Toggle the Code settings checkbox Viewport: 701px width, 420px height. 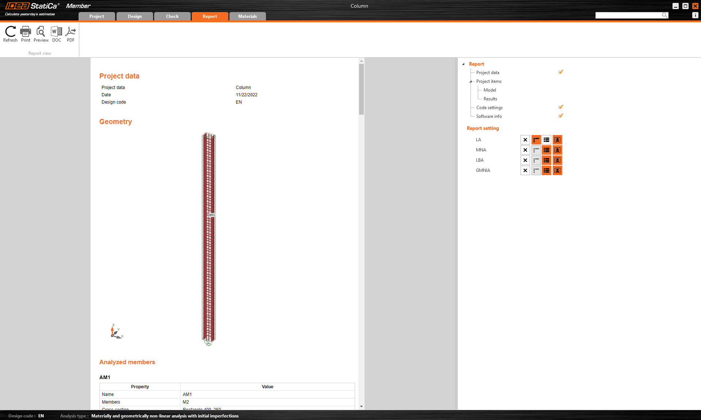(x=561, y=107)
